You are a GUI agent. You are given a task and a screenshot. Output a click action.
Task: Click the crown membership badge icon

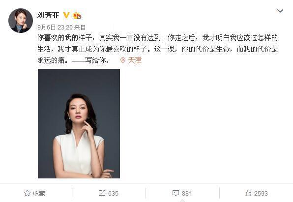pos(77,15)
